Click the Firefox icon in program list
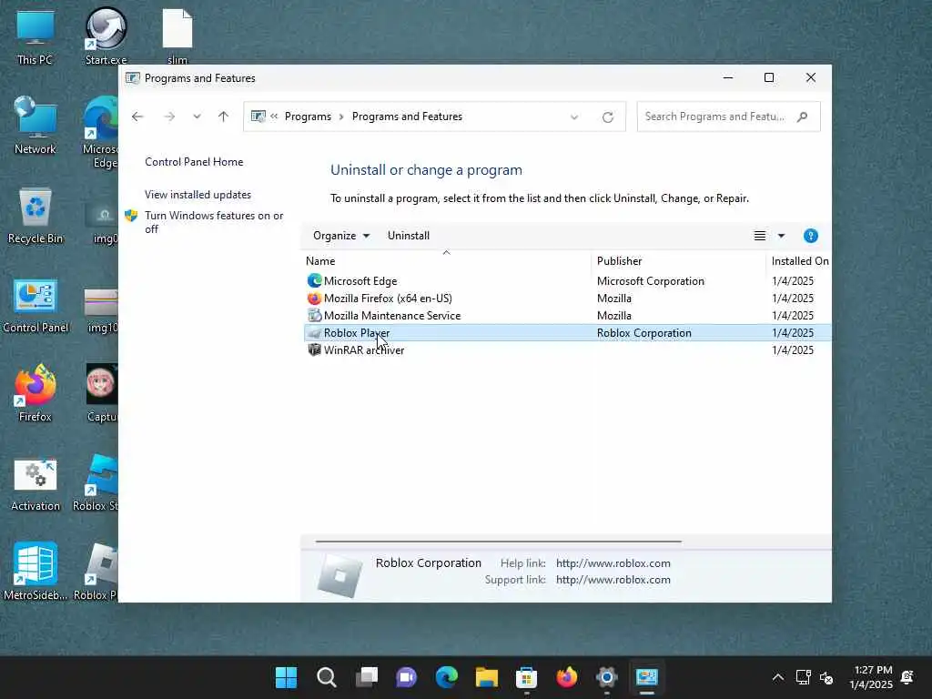The height and width of the screenshot is (699, 932). (x=314, y=298)
